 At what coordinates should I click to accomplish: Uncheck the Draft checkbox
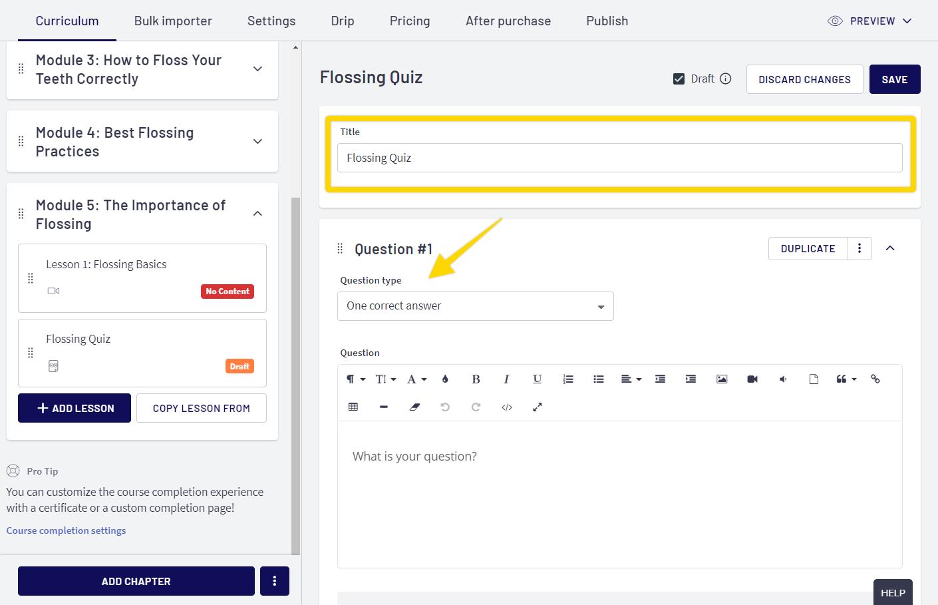(679, 79)
